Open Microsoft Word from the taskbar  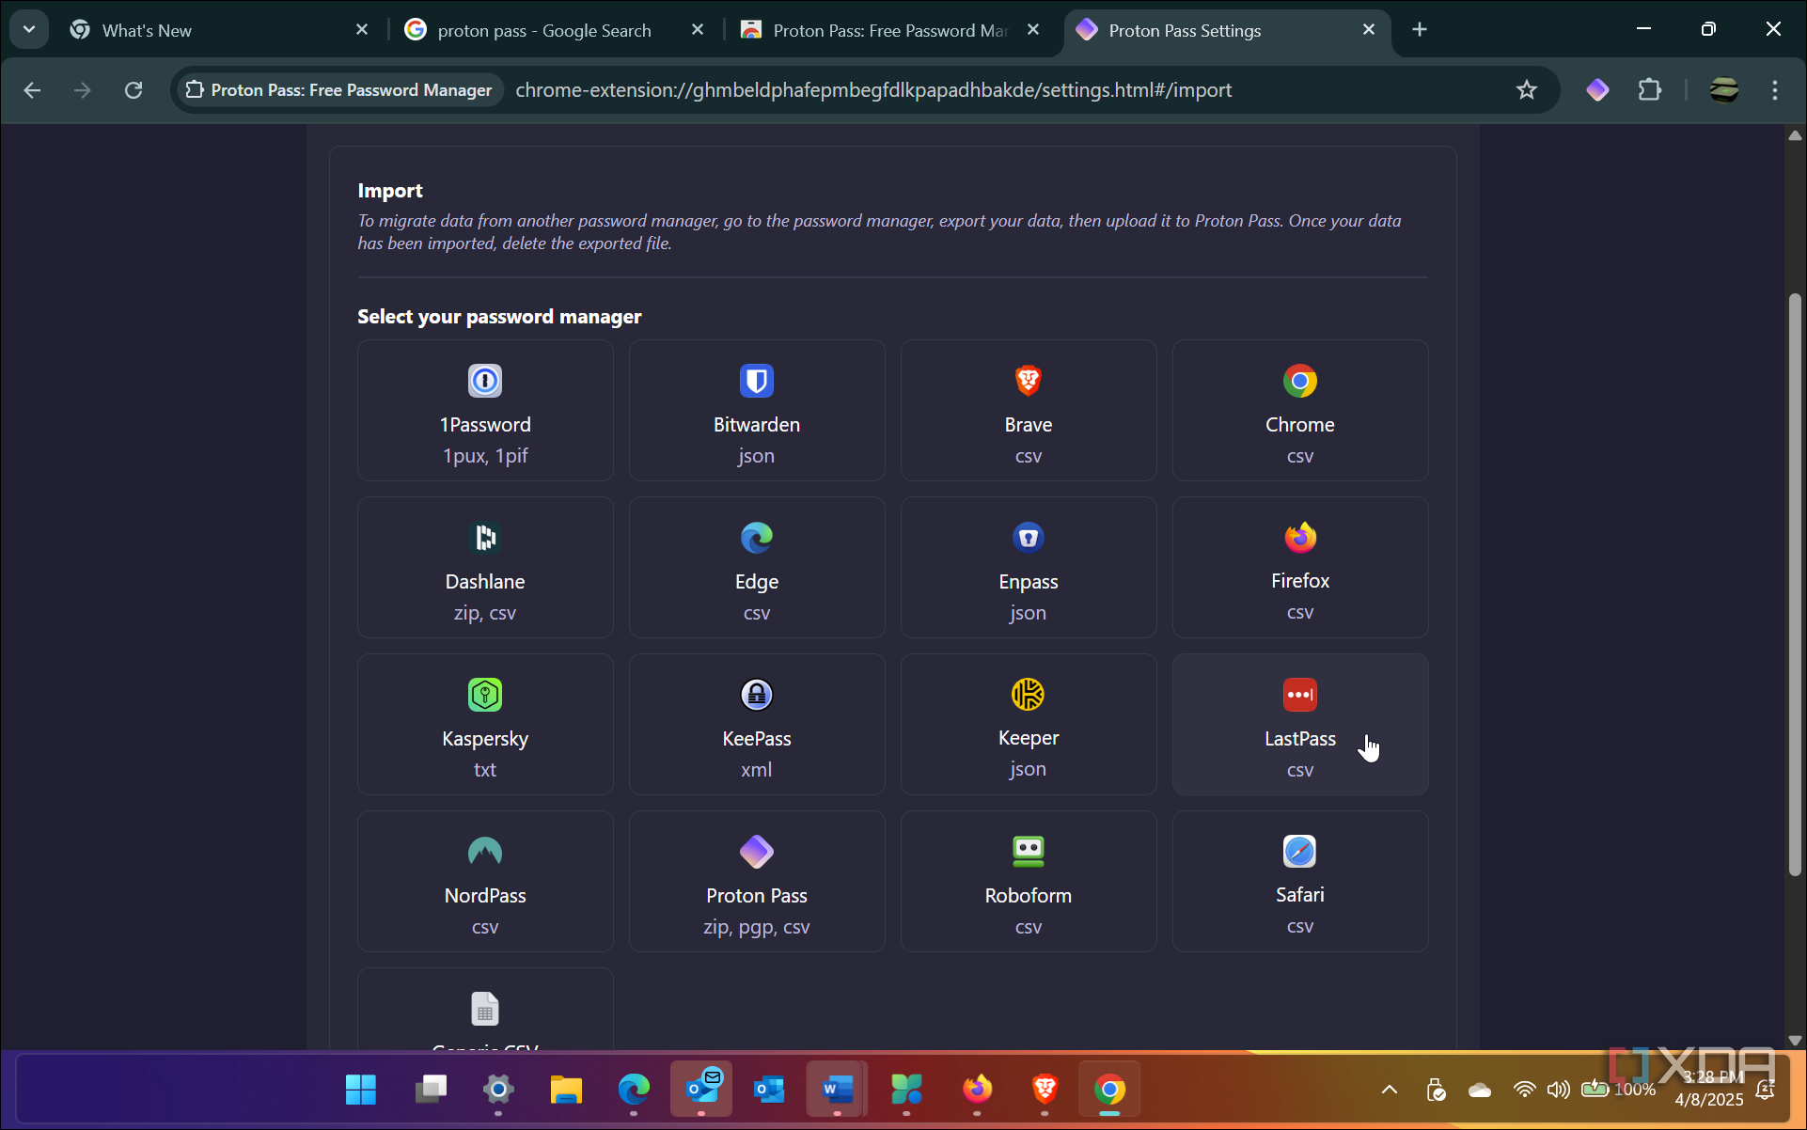point(838,1090)
